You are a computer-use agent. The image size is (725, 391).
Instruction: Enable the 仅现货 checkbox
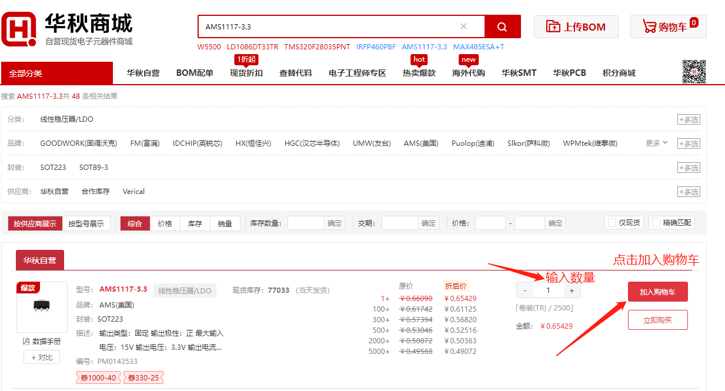[x=612, y=223]
